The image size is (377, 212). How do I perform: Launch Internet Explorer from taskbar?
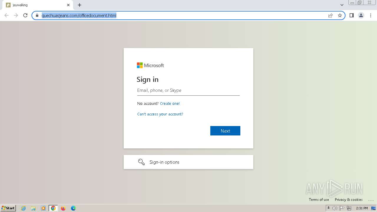coord(24,208)
